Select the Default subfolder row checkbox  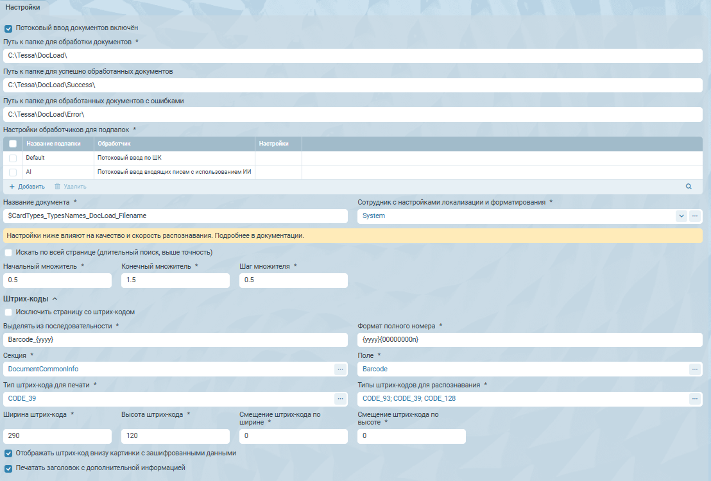(x=13, y=158)
